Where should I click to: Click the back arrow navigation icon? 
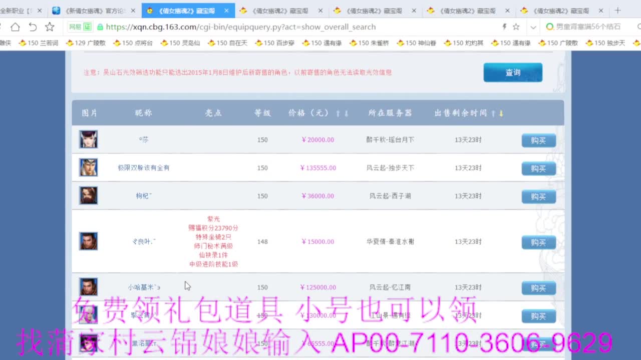pyautogui.click(x=33, y=27)
